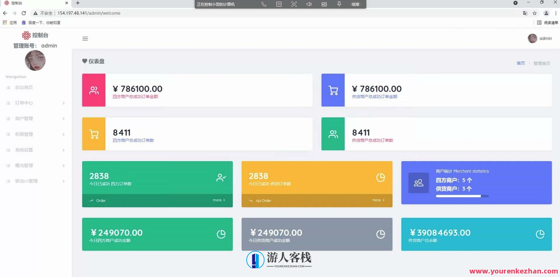Expand the 商户管理 sidebar chevron
Viewport: 560px width, 277px height.
tap(64, 119)
